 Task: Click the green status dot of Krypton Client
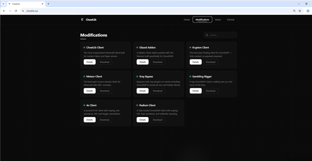coord(190,48)
